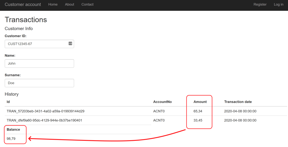
Task: Select the Surname field containing Doe
Action: pyautogui.click(x=39, y=83)
